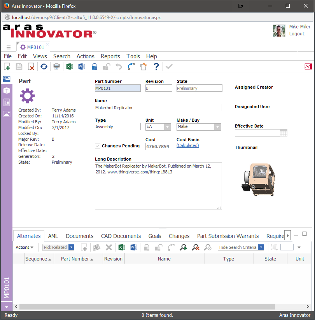The image size is (315, 320).
Task: Open the Pick Related dropdown
Action: pyautogui.click(x=71, y=247)
